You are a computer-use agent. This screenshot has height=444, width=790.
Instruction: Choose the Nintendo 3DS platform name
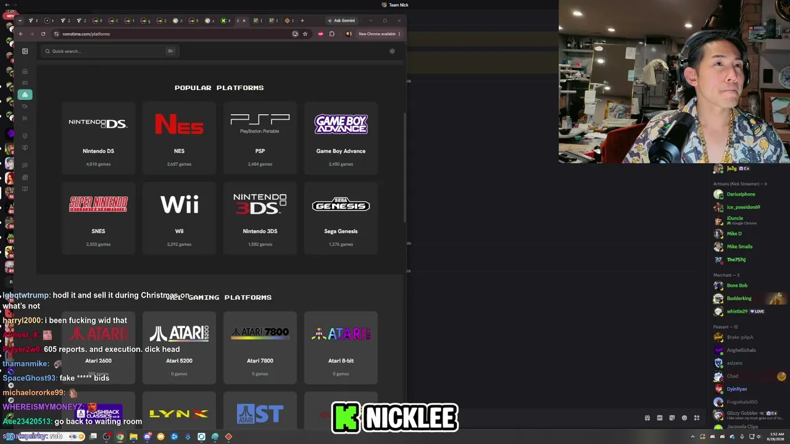[x=260, y=231]
